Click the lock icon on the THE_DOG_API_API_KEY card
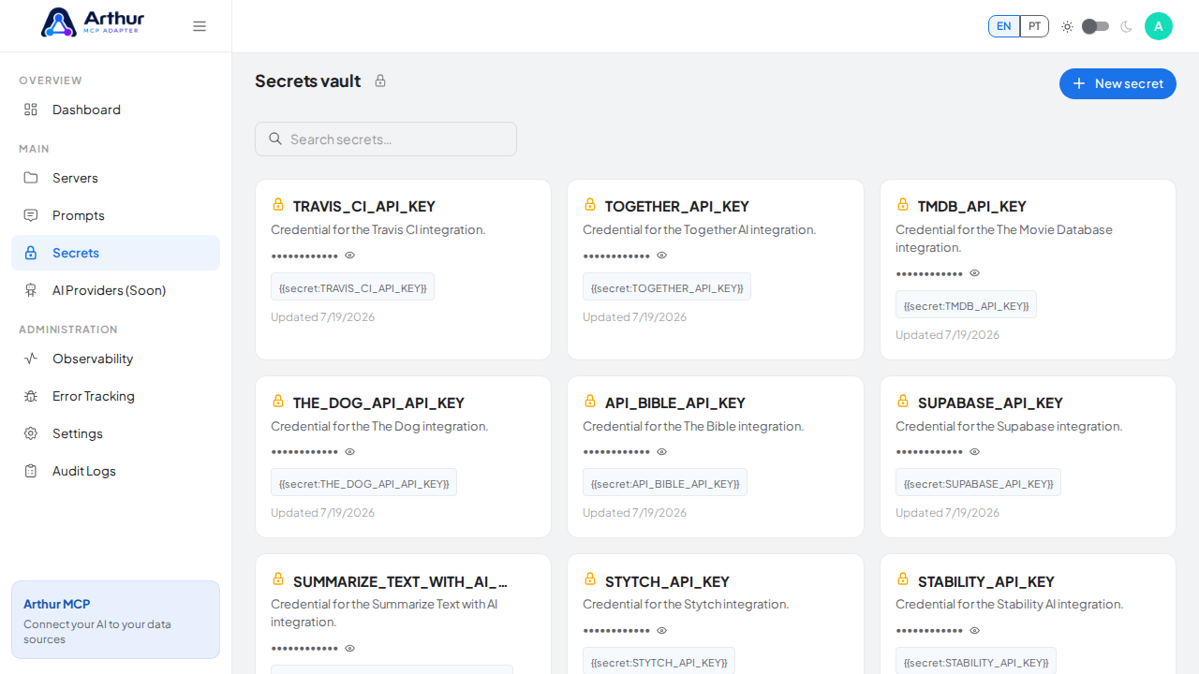 (278, 401)
